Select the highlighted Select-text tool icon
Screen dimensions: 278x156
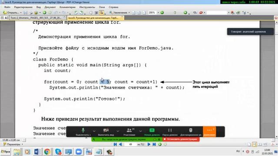tap(101, 13)
